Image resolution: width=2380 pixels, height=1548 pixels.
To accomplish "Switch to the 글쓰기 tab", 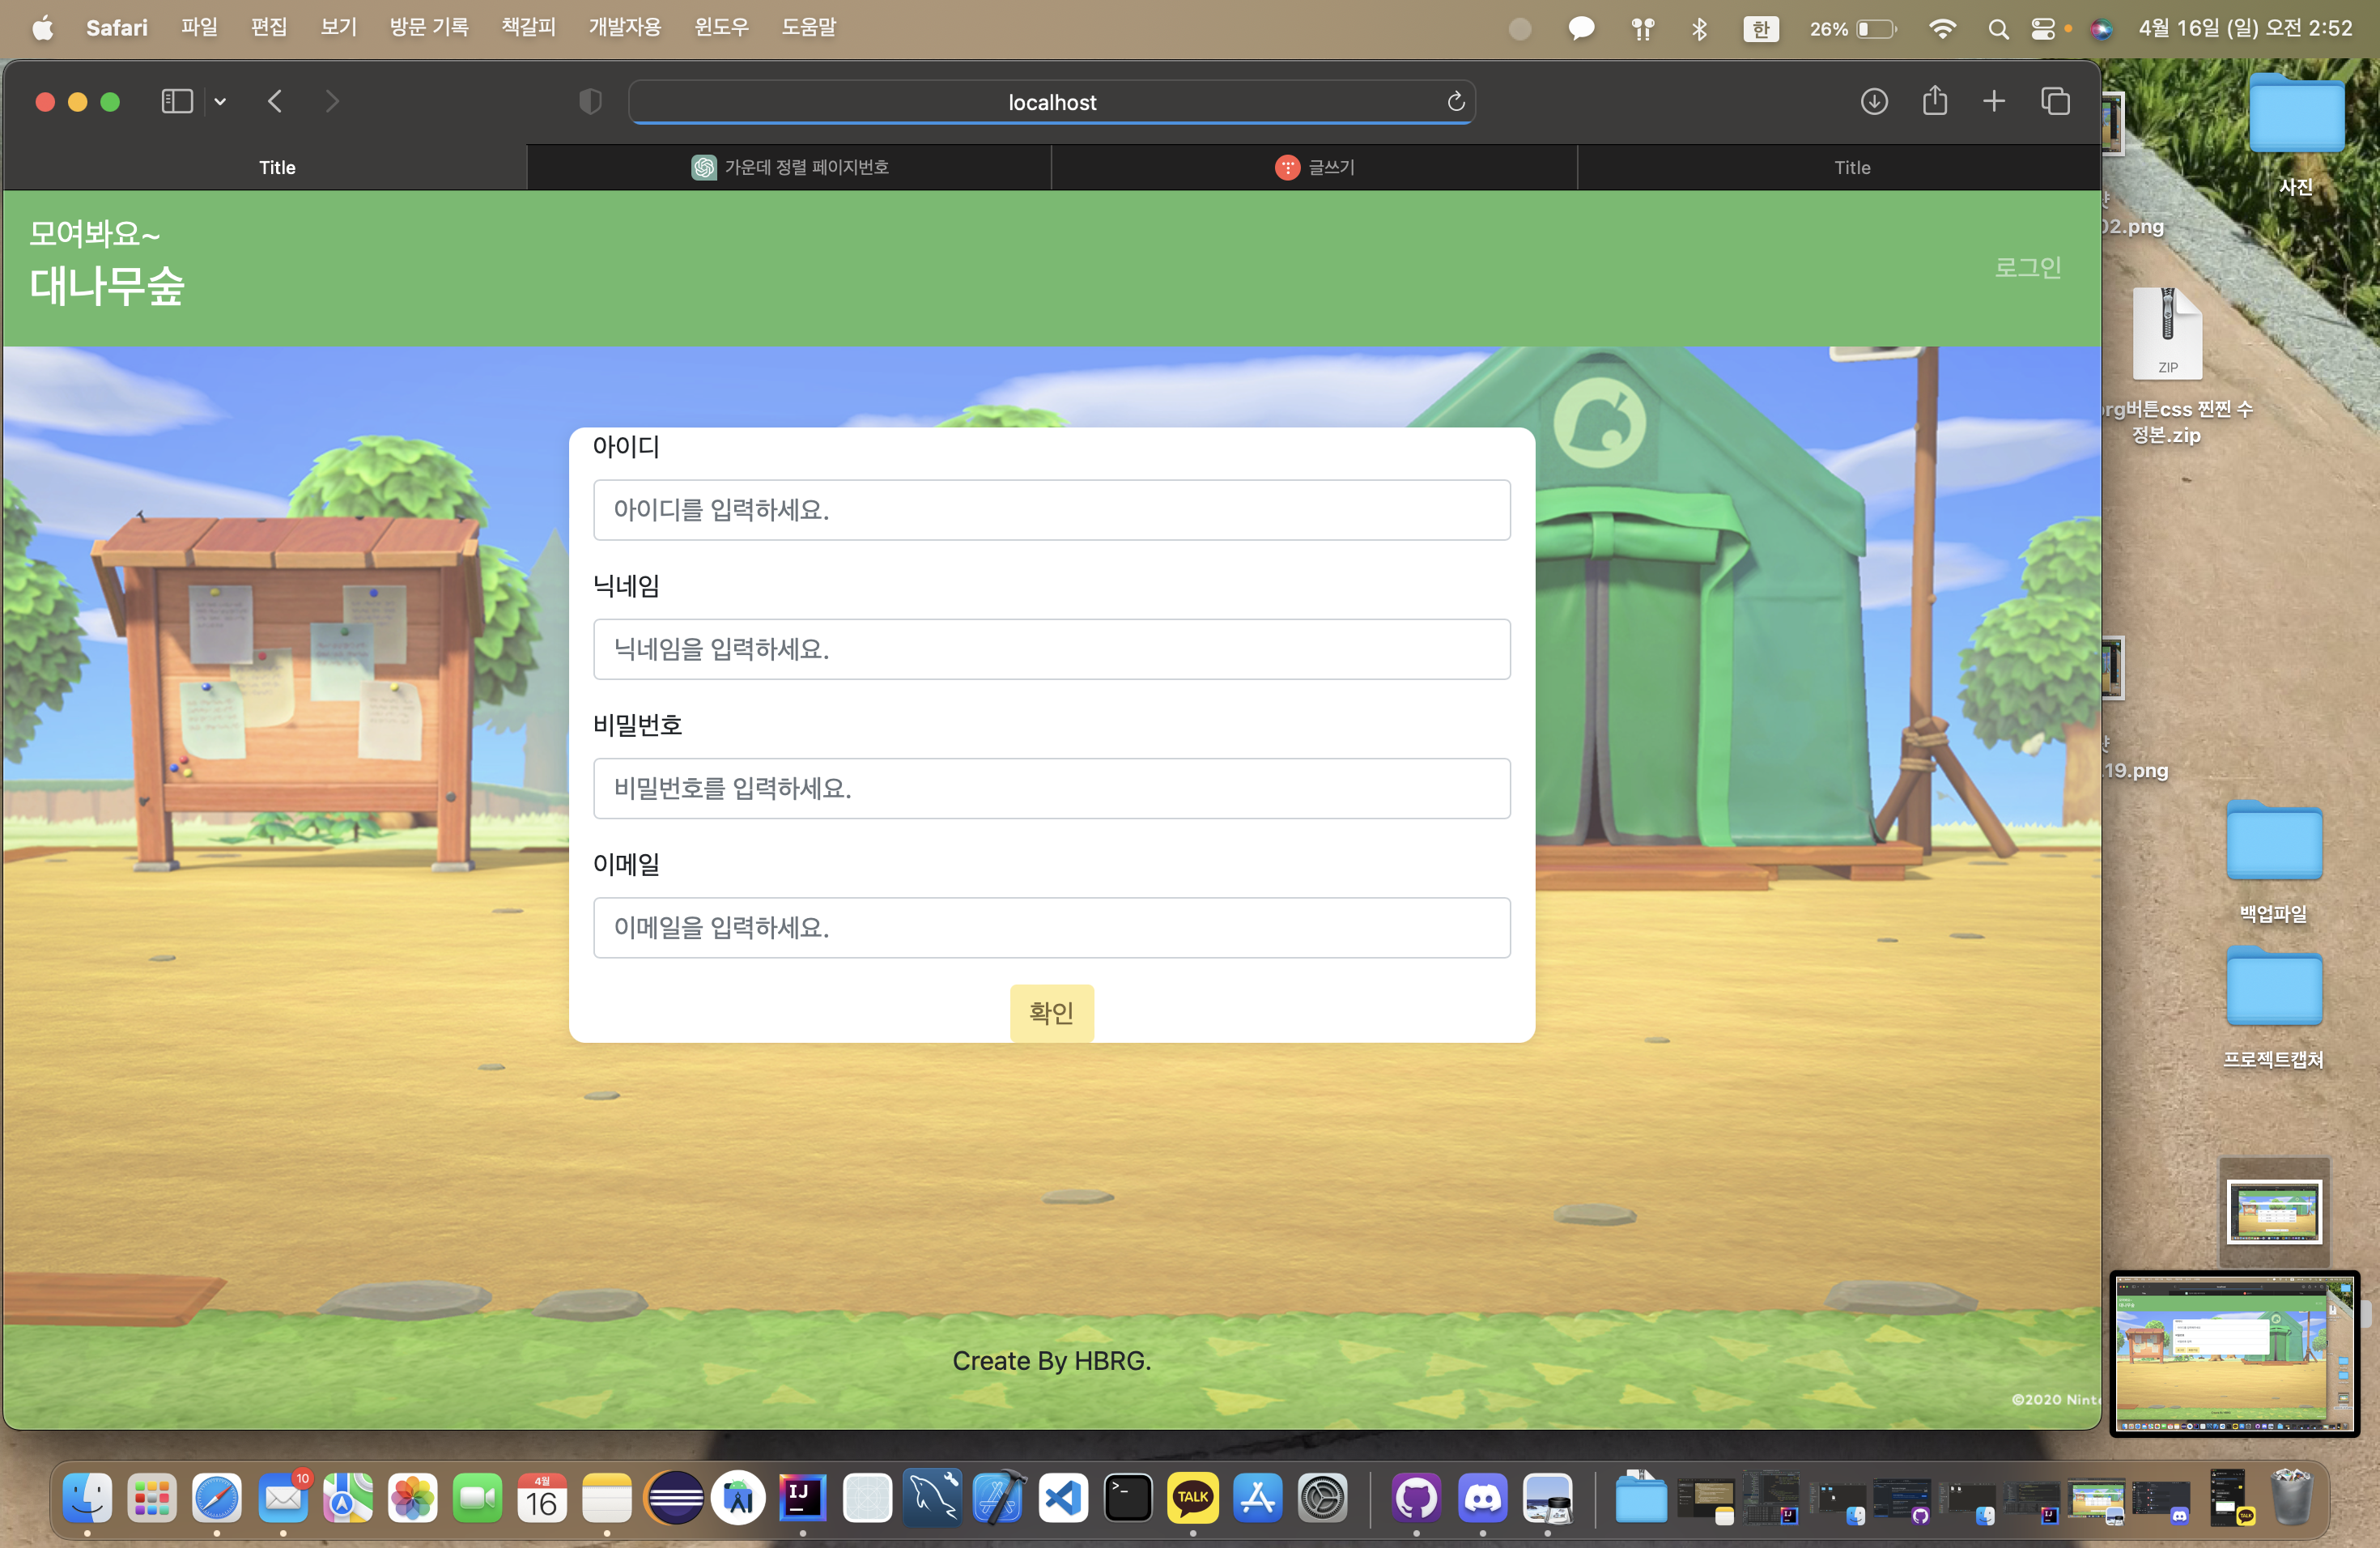I will pyautogui.click(x=1314, y=167).
